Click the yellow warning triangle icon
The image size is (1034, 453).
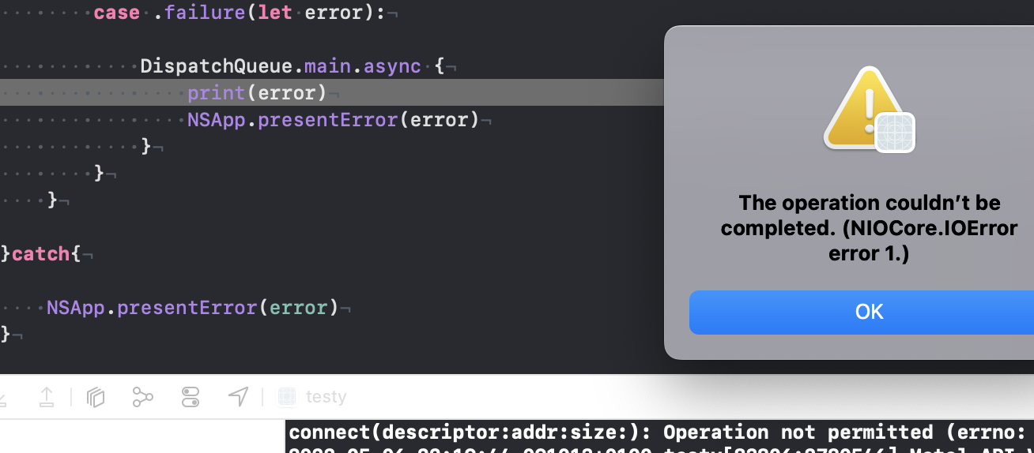(x=863, y=108)
